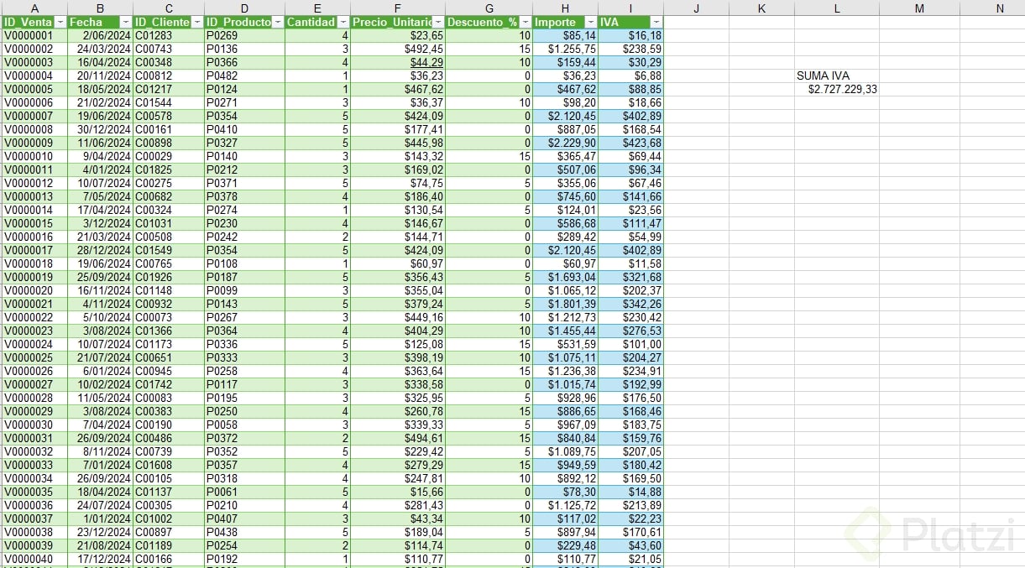This screenshot has width=1025, height=568.
Task: Select column B header letter
Action: coord(100,8)
